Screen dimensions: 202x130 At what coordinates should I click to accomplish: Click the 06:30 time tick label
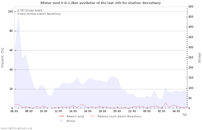coord(14,111)
